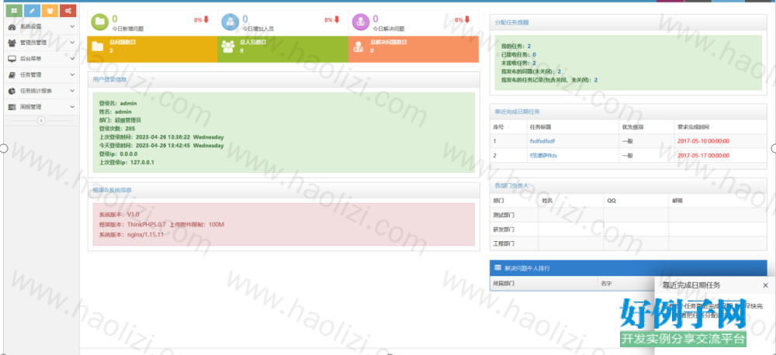Image resolution: width=776 pixels, height=355 pixels.
Task: Click the 上次登录ip: 127.0.0.1 line
Action: point(126,162)
